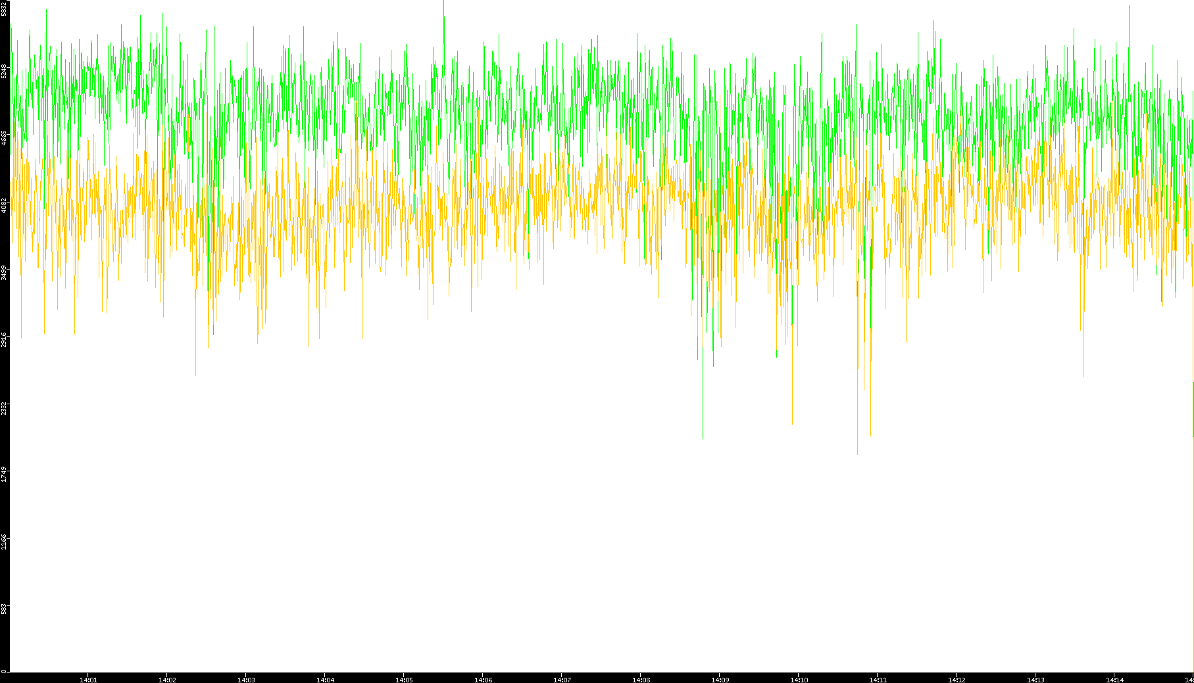Click the 14:01 time axis label

tap(88, 680)
